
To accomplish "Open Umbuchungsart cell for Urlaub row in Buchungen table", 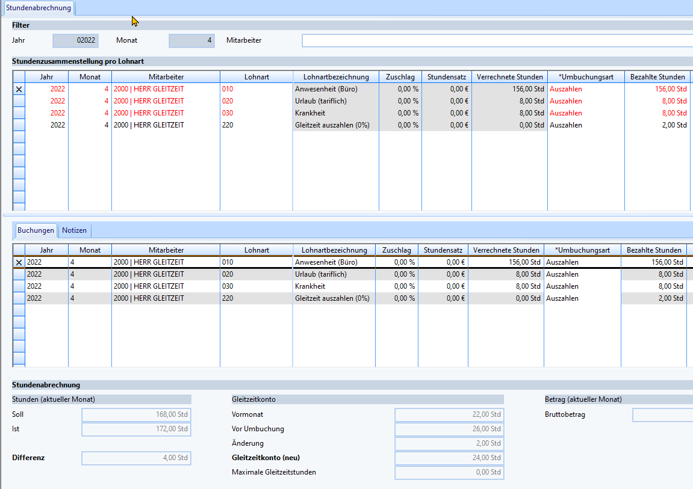I will pos(582,274).
